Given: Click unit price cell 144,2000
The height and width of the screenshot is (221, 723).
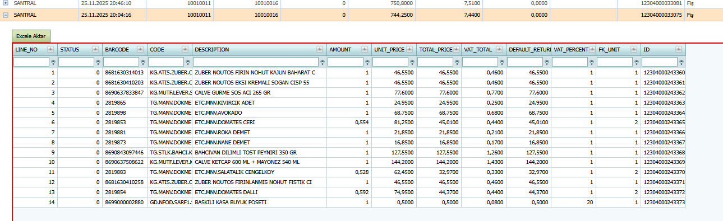Looking at the screenshot, I should point(394,162).
